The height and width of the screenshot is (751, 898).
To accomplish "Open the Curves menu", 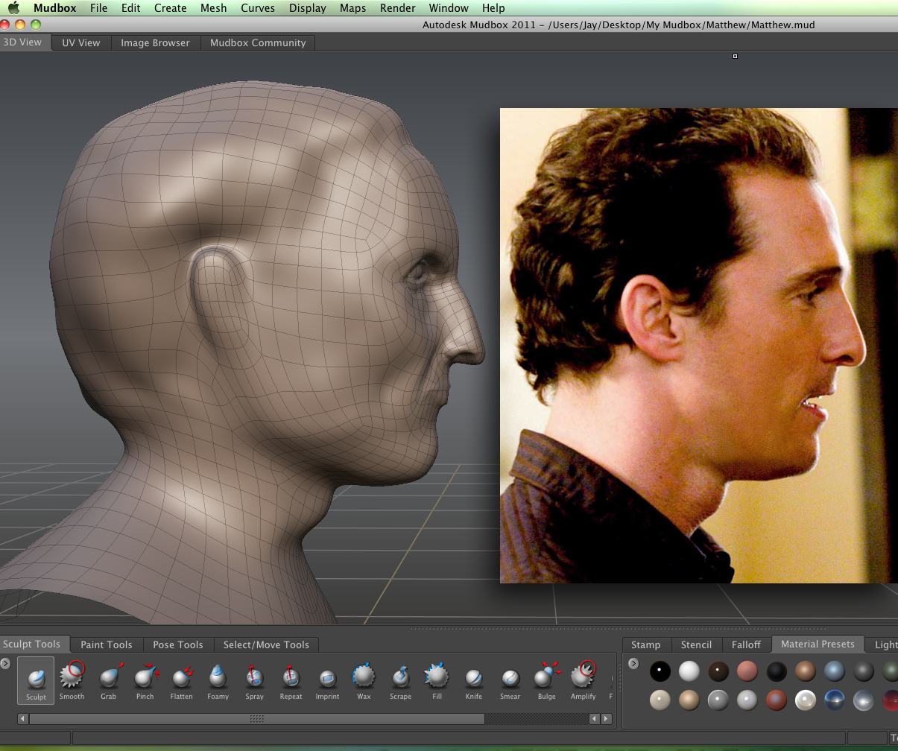I will (x=258, y=8).
